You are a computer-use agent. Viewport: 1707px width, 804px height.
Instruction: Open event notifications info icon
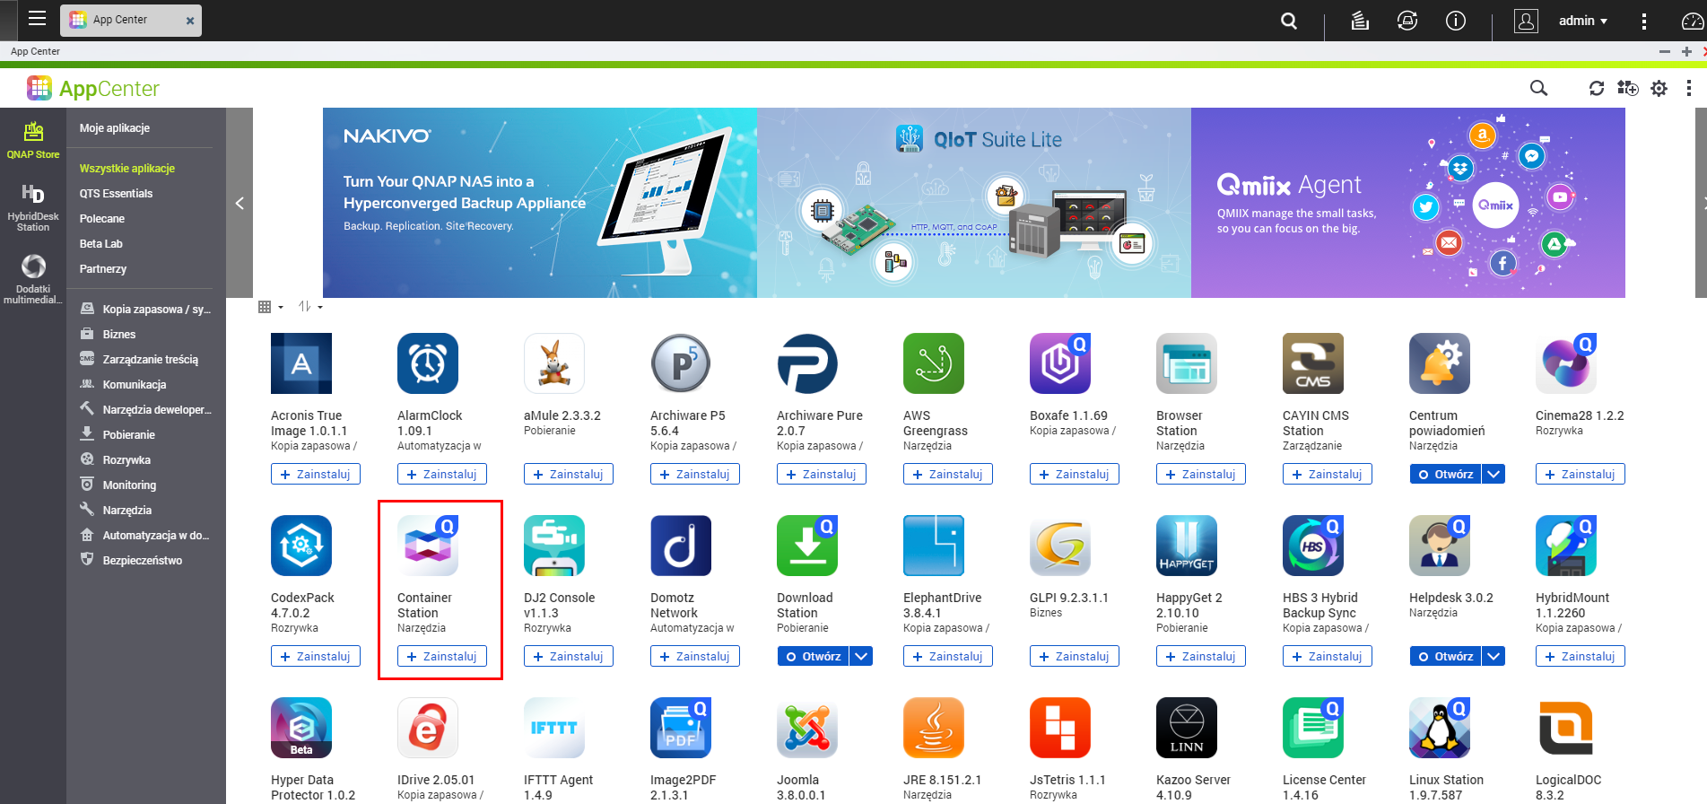(x=1456, y=21)
